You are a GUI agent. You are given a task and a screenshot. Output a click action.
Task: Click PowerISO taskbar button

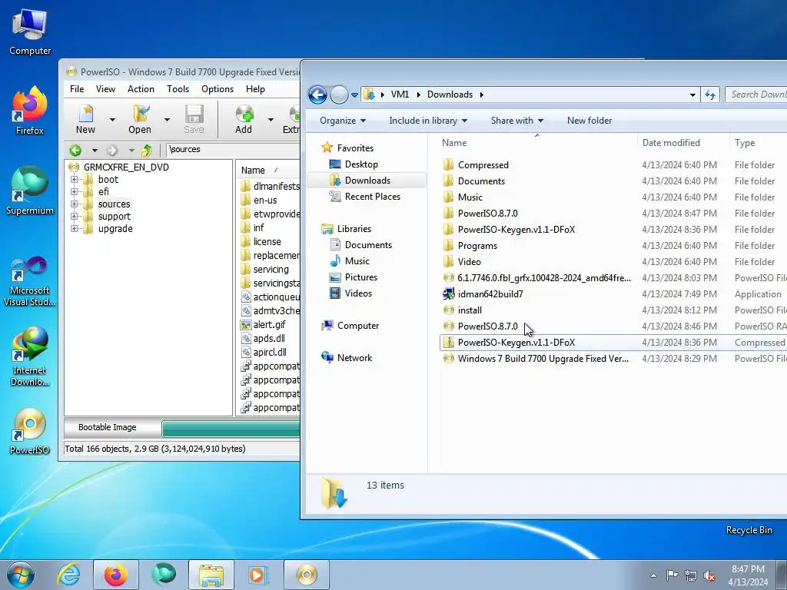pyautogui.click(x=307, y=575)
